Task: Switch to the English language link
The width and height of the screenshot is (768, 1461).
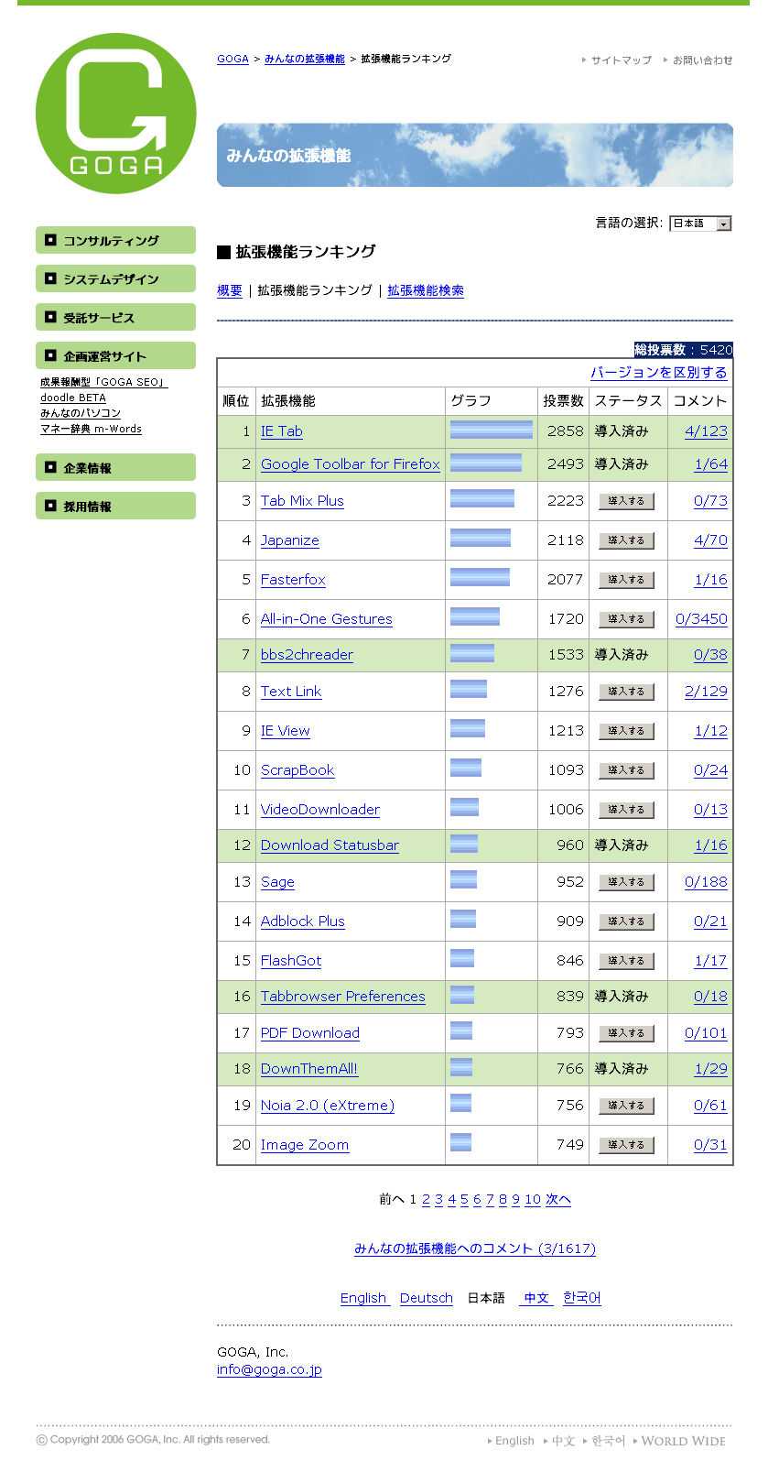Action: tap(363, 1298)
